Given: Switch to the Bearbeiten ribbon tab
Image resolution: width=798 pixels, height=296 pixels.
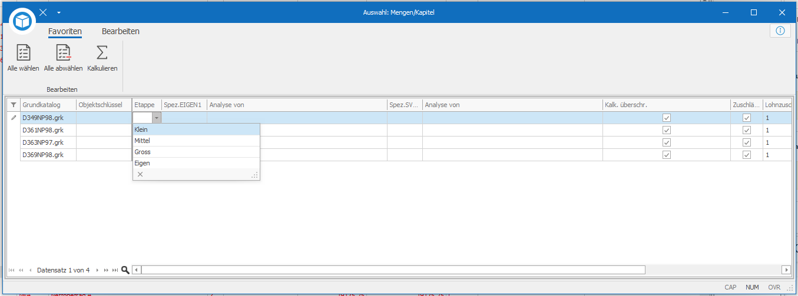Looking at the screenshot, I should click(120, 31).
